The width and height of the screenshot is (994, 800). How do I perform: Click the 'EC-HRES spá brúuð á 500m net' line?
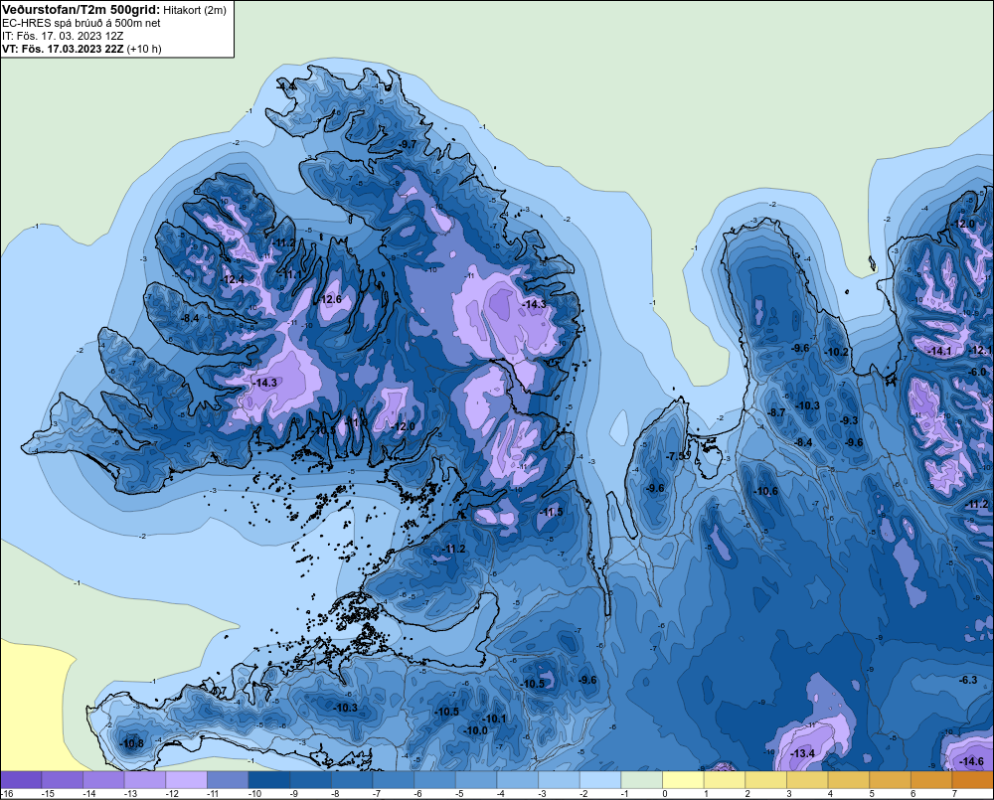pyautogui.click(x=82, y=24)
